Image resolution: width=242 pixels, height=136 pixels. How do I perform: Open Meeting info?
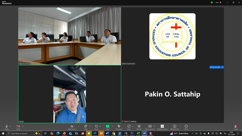click(175, 127)
